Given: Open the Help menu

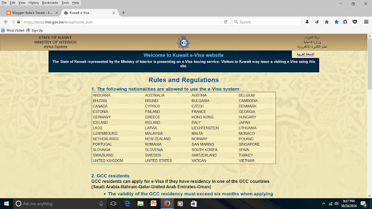Looking at the screenshot, I should 76,3.
